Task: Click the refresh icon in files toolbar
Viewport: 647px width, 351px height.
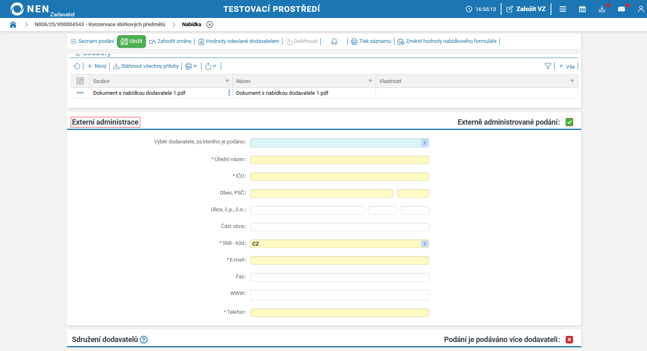Action: coord(77,66)
